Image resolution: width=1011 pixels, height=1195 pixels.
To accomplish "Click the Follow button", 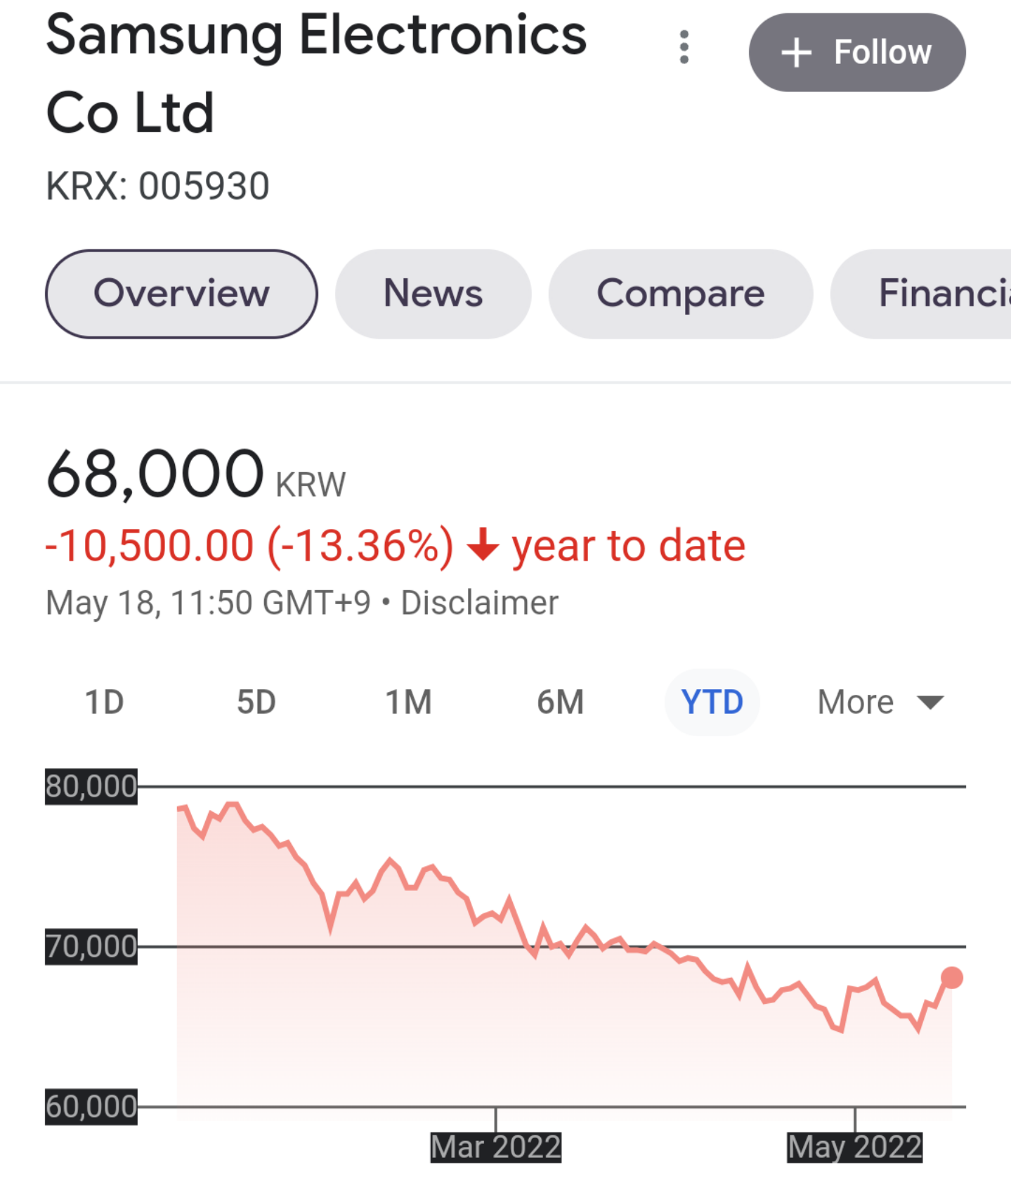I will [x=856, y=53].
